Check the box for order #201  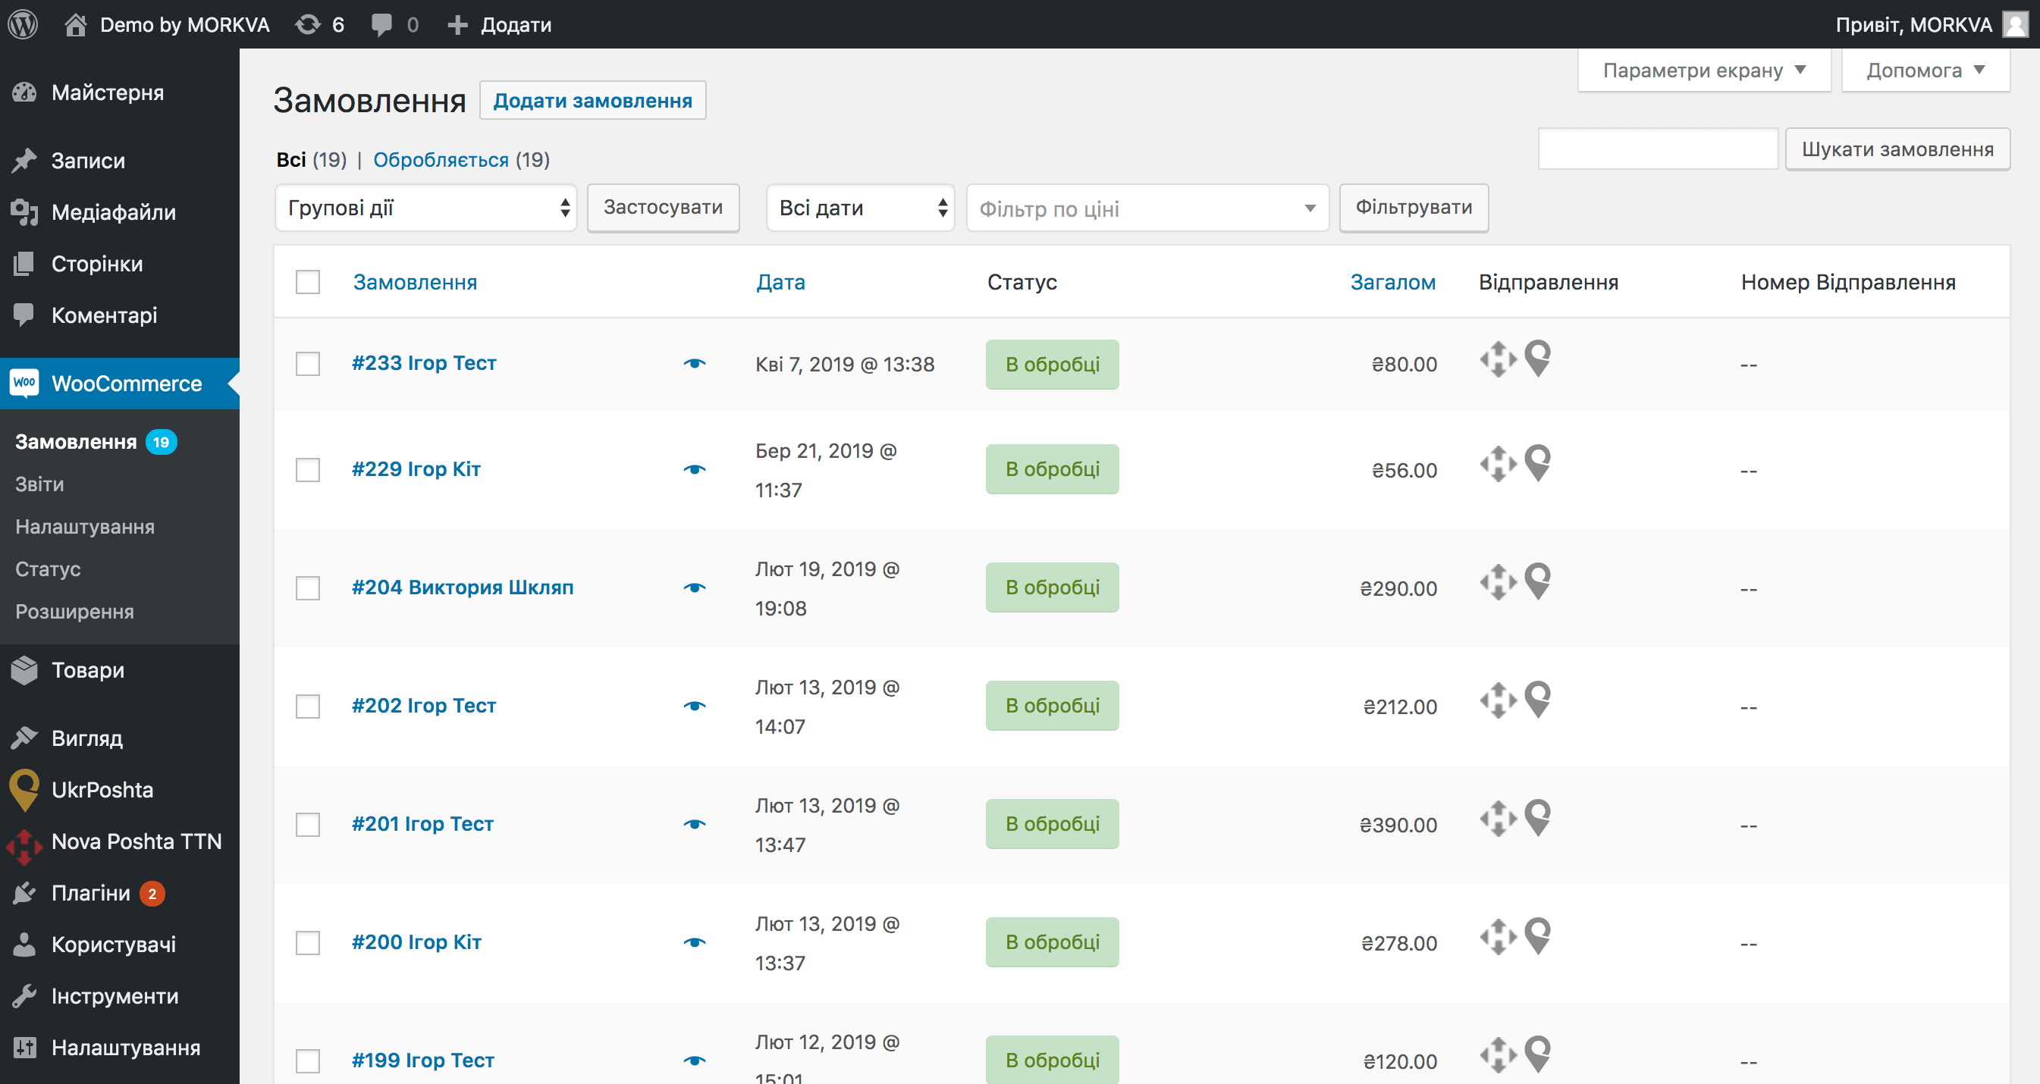tap(307, 824)
